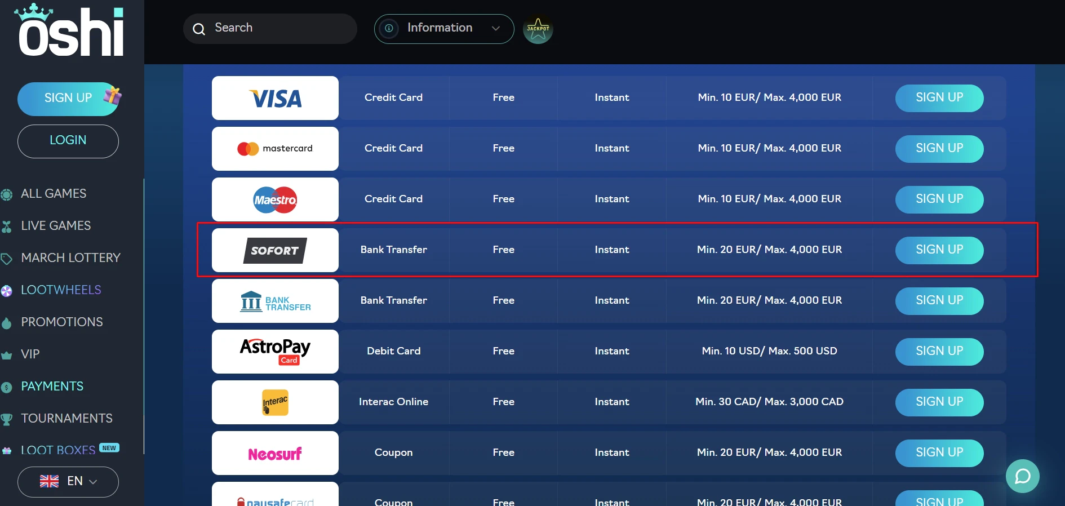Click 'Credit Card' in Visa row

(x=393, y=97)
